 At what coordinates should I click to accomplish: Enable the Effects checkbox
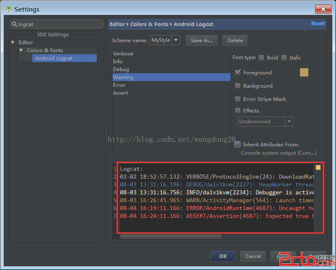[x=238, y=110]
